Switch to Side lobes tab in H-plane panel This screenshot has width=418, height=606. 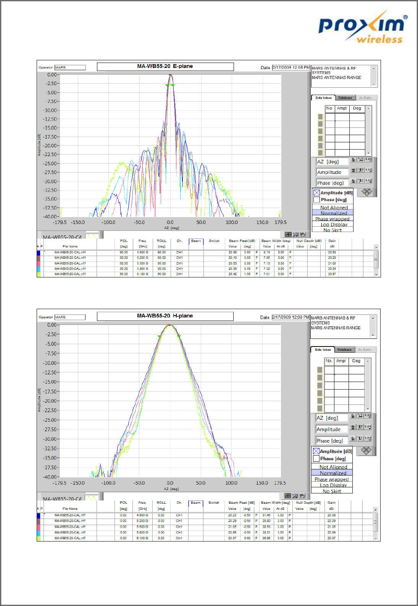click(x=323, y=350)
